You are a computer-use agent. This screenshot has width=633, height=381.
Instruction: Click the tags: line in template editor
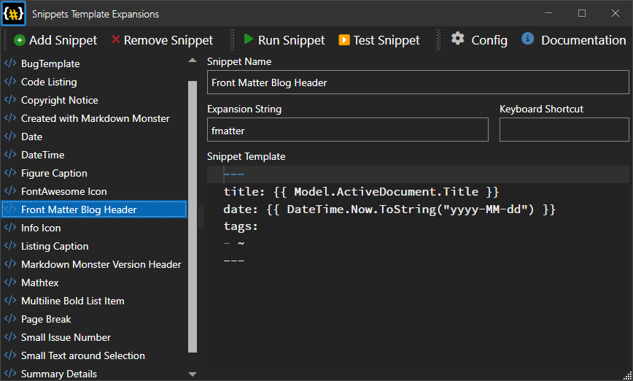point(241,226)
